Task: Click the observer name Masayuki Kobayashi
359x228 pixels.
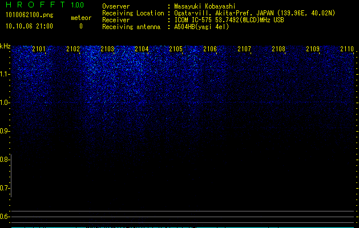Action: tap(205, 6)
